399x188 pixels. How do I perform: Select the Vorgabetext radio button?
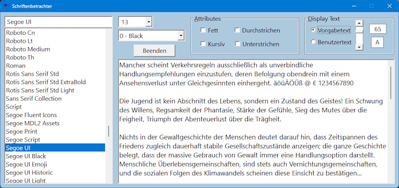point(313,30)
